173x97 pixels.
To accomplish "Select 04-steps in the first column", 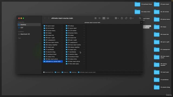I will 53,33.
